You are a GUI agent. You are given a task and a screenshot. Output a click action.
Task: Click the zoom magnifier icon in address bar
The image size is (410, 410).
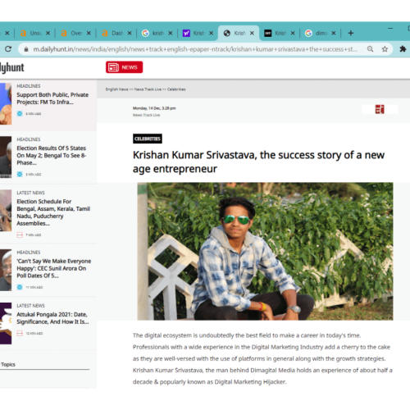point(370,49)
